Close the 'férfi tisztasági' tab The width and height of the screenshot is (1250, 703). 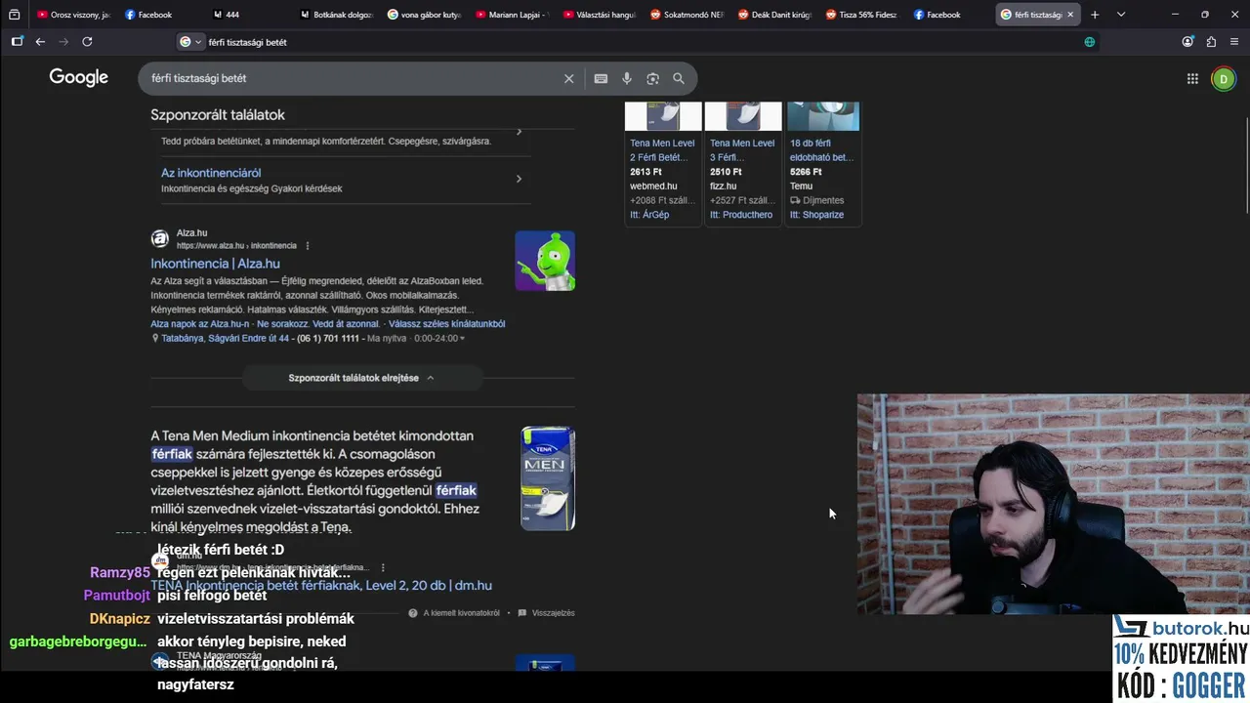click(1070, 15)
